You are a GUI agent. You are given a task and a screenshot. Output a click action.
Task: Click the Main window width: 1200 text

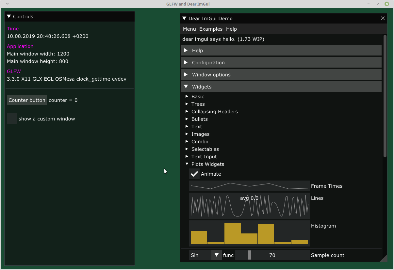coord(38,54)
